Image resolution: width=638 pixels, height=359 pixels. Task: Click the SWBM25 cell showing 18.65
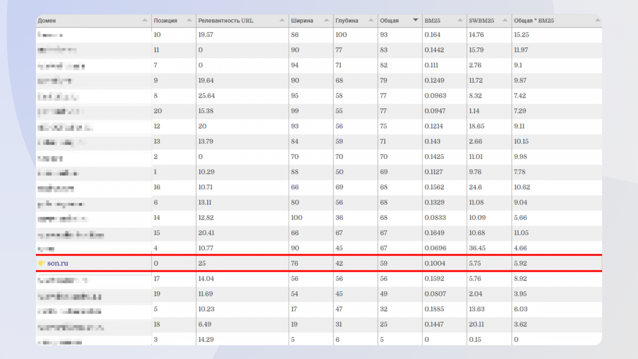click(x=477, y=126)
